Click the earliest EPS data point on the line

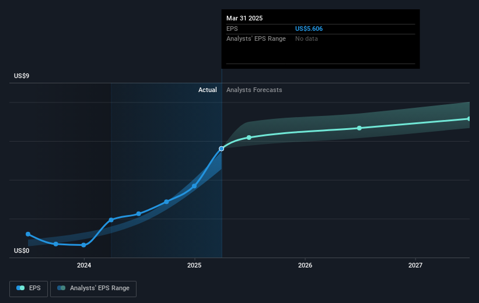coord(28,234)
